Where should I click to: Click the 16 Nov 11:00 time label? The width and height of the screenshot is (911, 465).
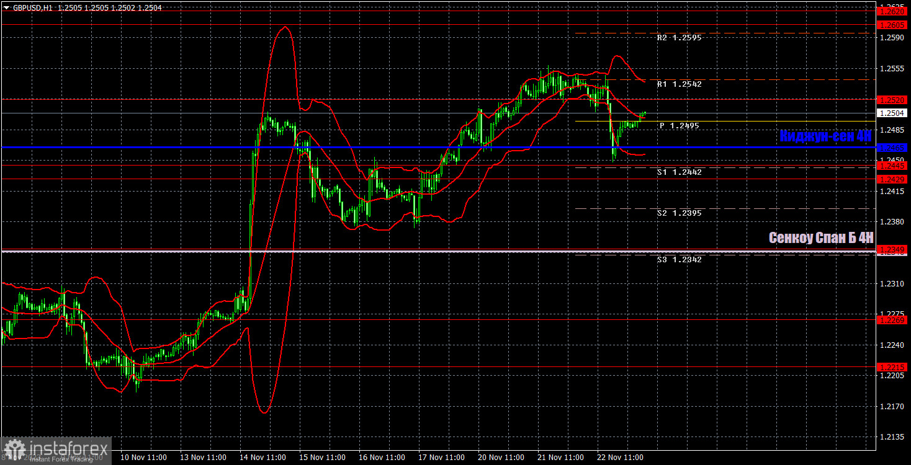(x=382, y=458)
